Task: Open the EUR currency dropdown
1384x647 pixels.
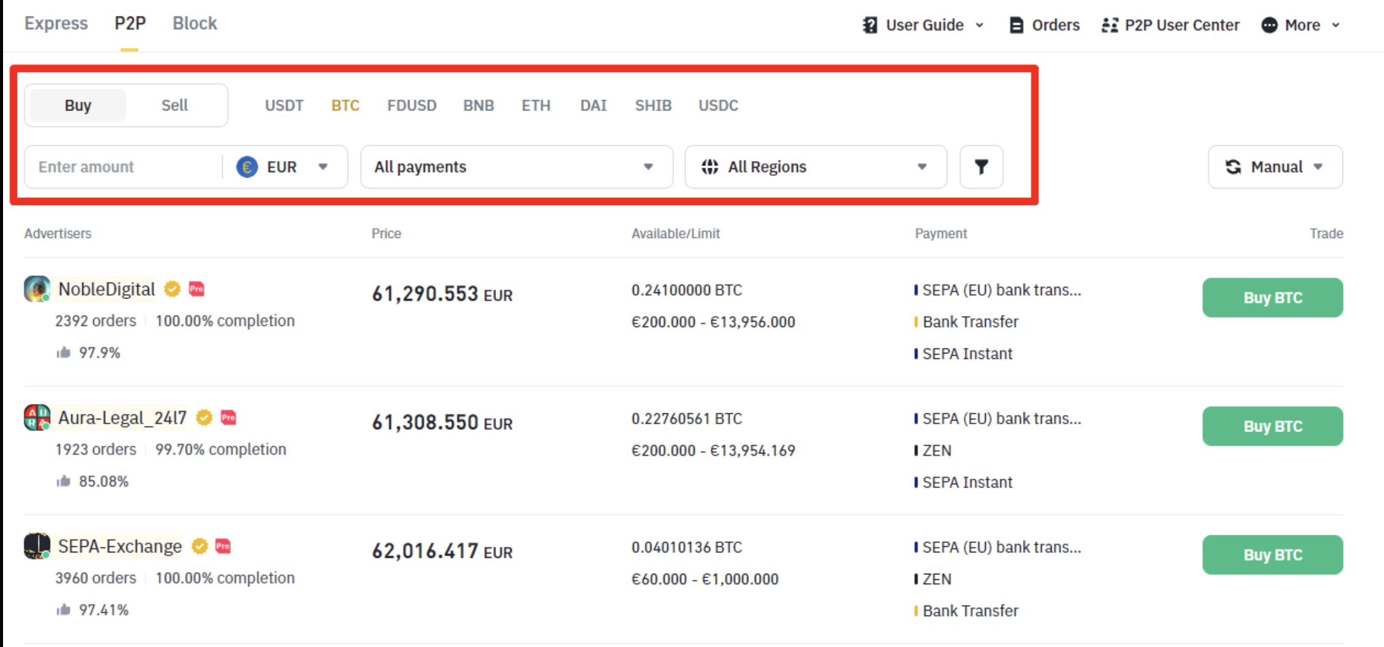Action: coord(283,167)
